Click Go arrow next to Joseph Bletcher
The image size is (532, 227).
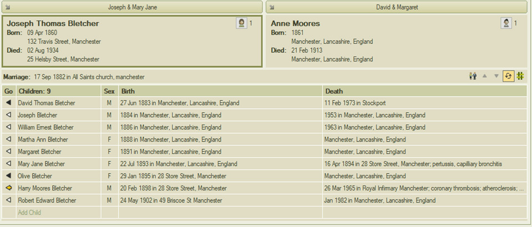8,115
